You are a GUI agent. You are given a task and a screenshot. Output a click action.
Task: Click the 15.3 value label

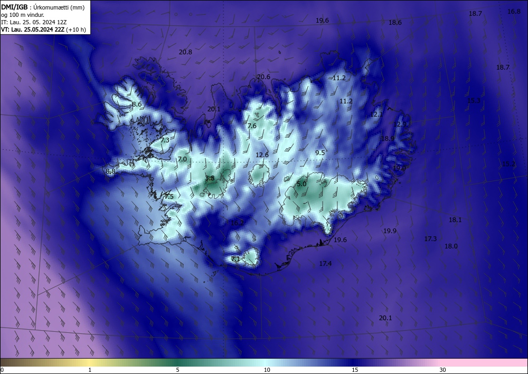click(474, 101)
